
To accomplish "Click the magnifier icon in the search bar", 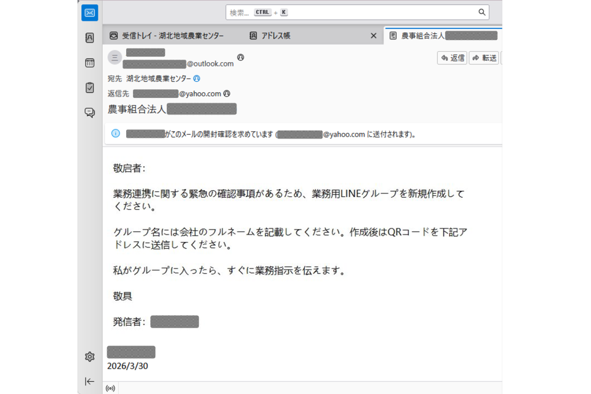I will click(x=482, y=12).
